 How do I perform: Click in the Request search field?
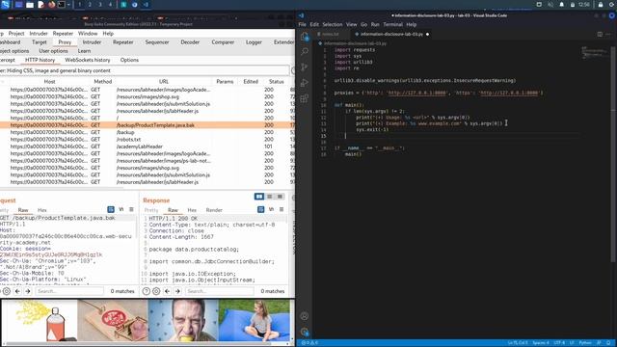69,291
